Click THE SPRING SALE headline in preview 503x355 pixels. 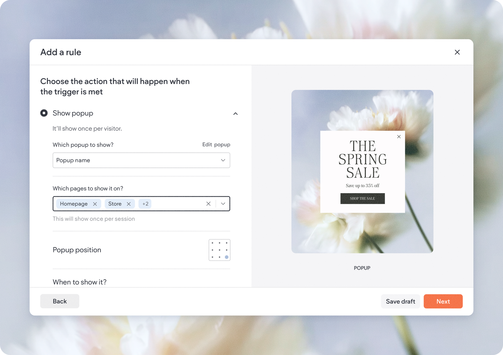[x=363, y=159]
